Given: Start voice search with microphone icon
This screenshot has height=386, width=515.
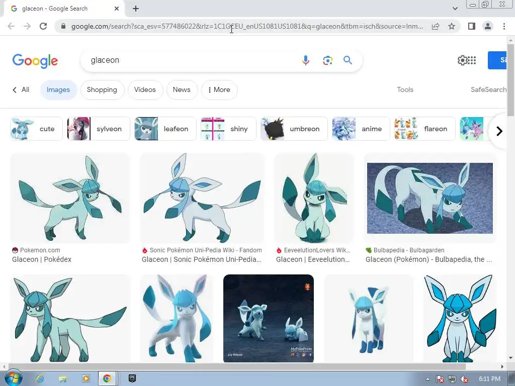Looking at the screenshot, I should pyautogui.click(x=305, y=60).
